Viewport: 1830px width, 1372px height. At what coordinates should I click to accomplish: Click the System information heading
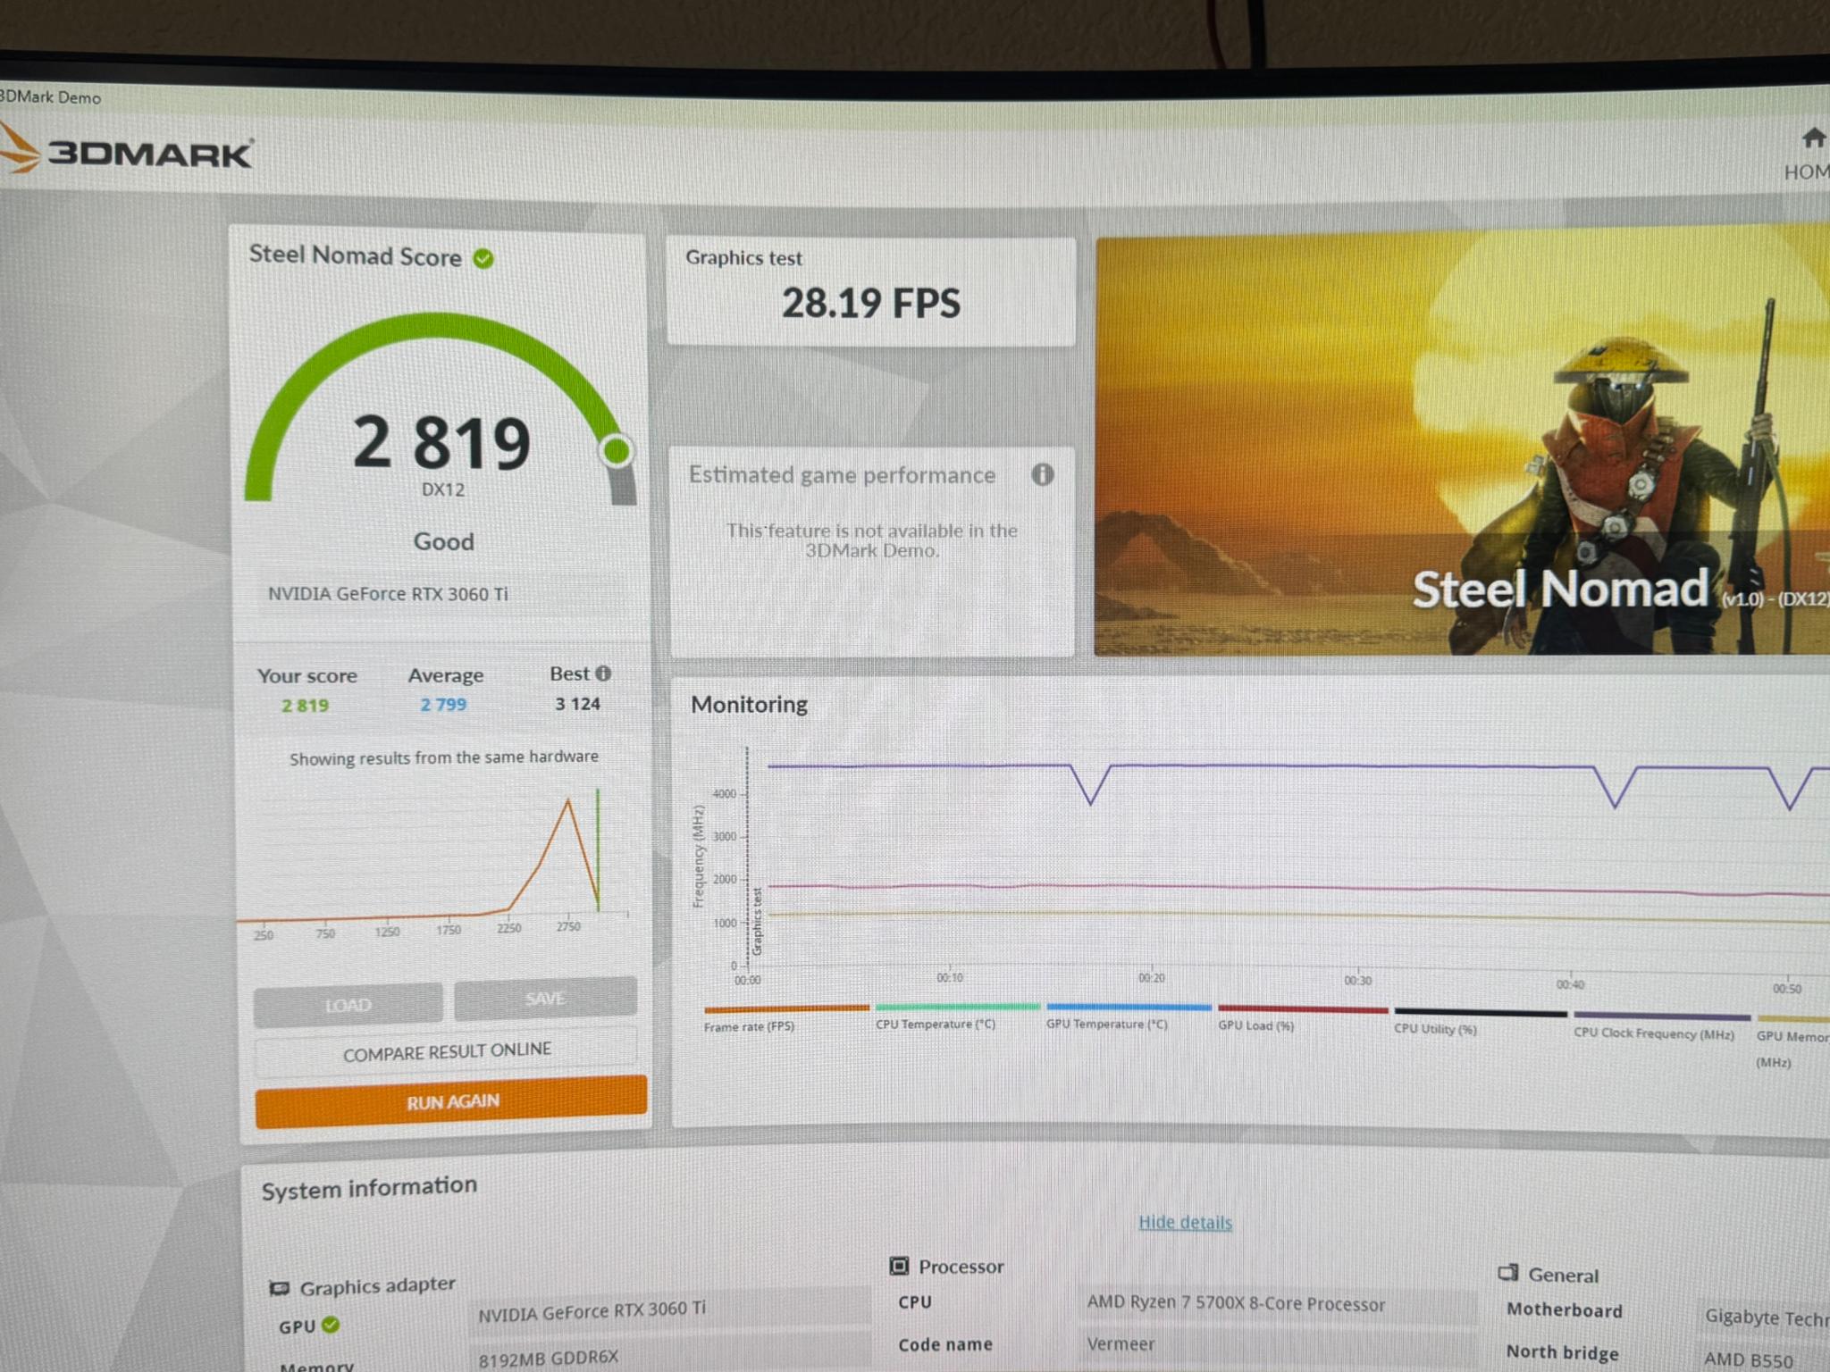pos(369,1188)
